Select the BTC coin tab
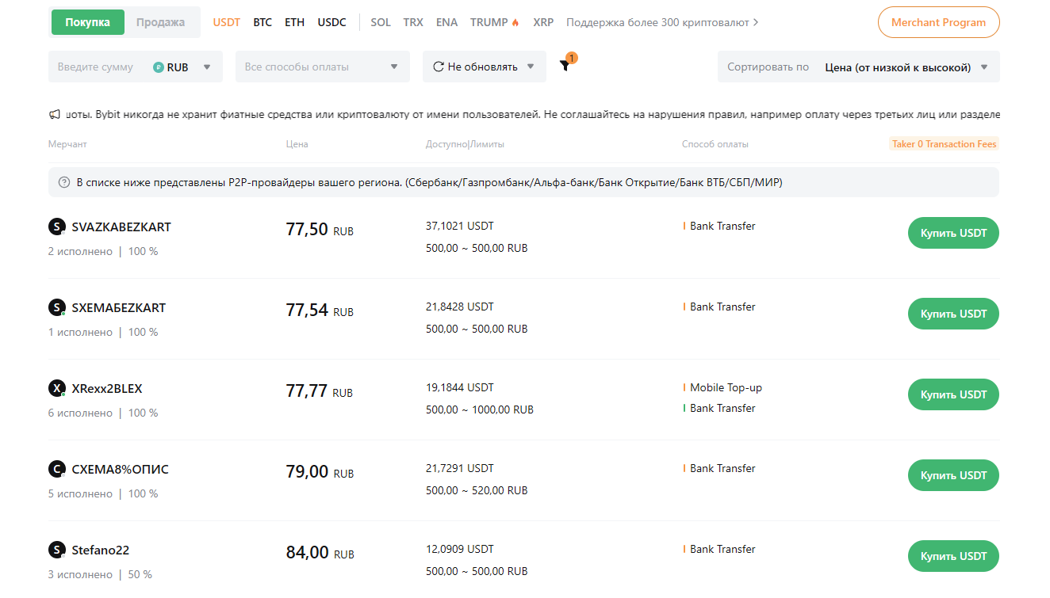 tap(262, 22)
